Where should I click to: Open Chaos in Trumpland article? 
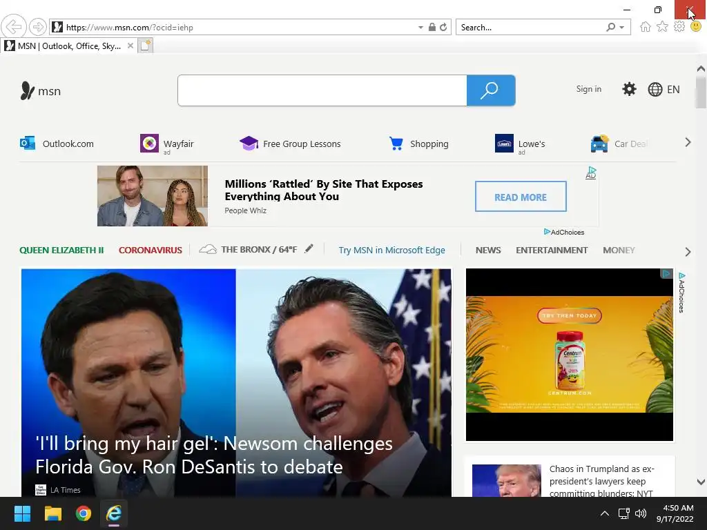point(602,481)
